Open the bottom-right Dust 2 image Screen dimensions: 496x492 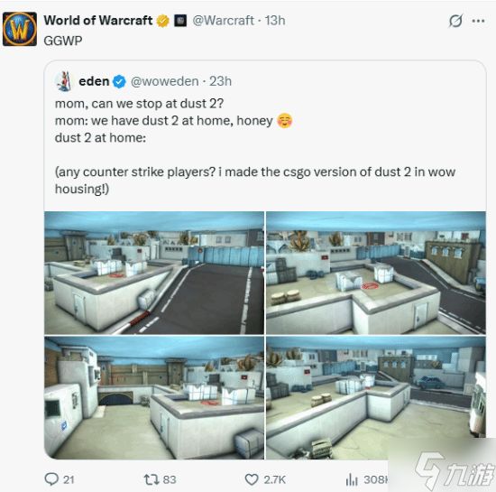376,398
